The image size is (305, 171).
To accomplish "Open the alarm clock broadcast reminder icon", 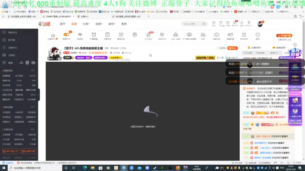I will [94, 35].
